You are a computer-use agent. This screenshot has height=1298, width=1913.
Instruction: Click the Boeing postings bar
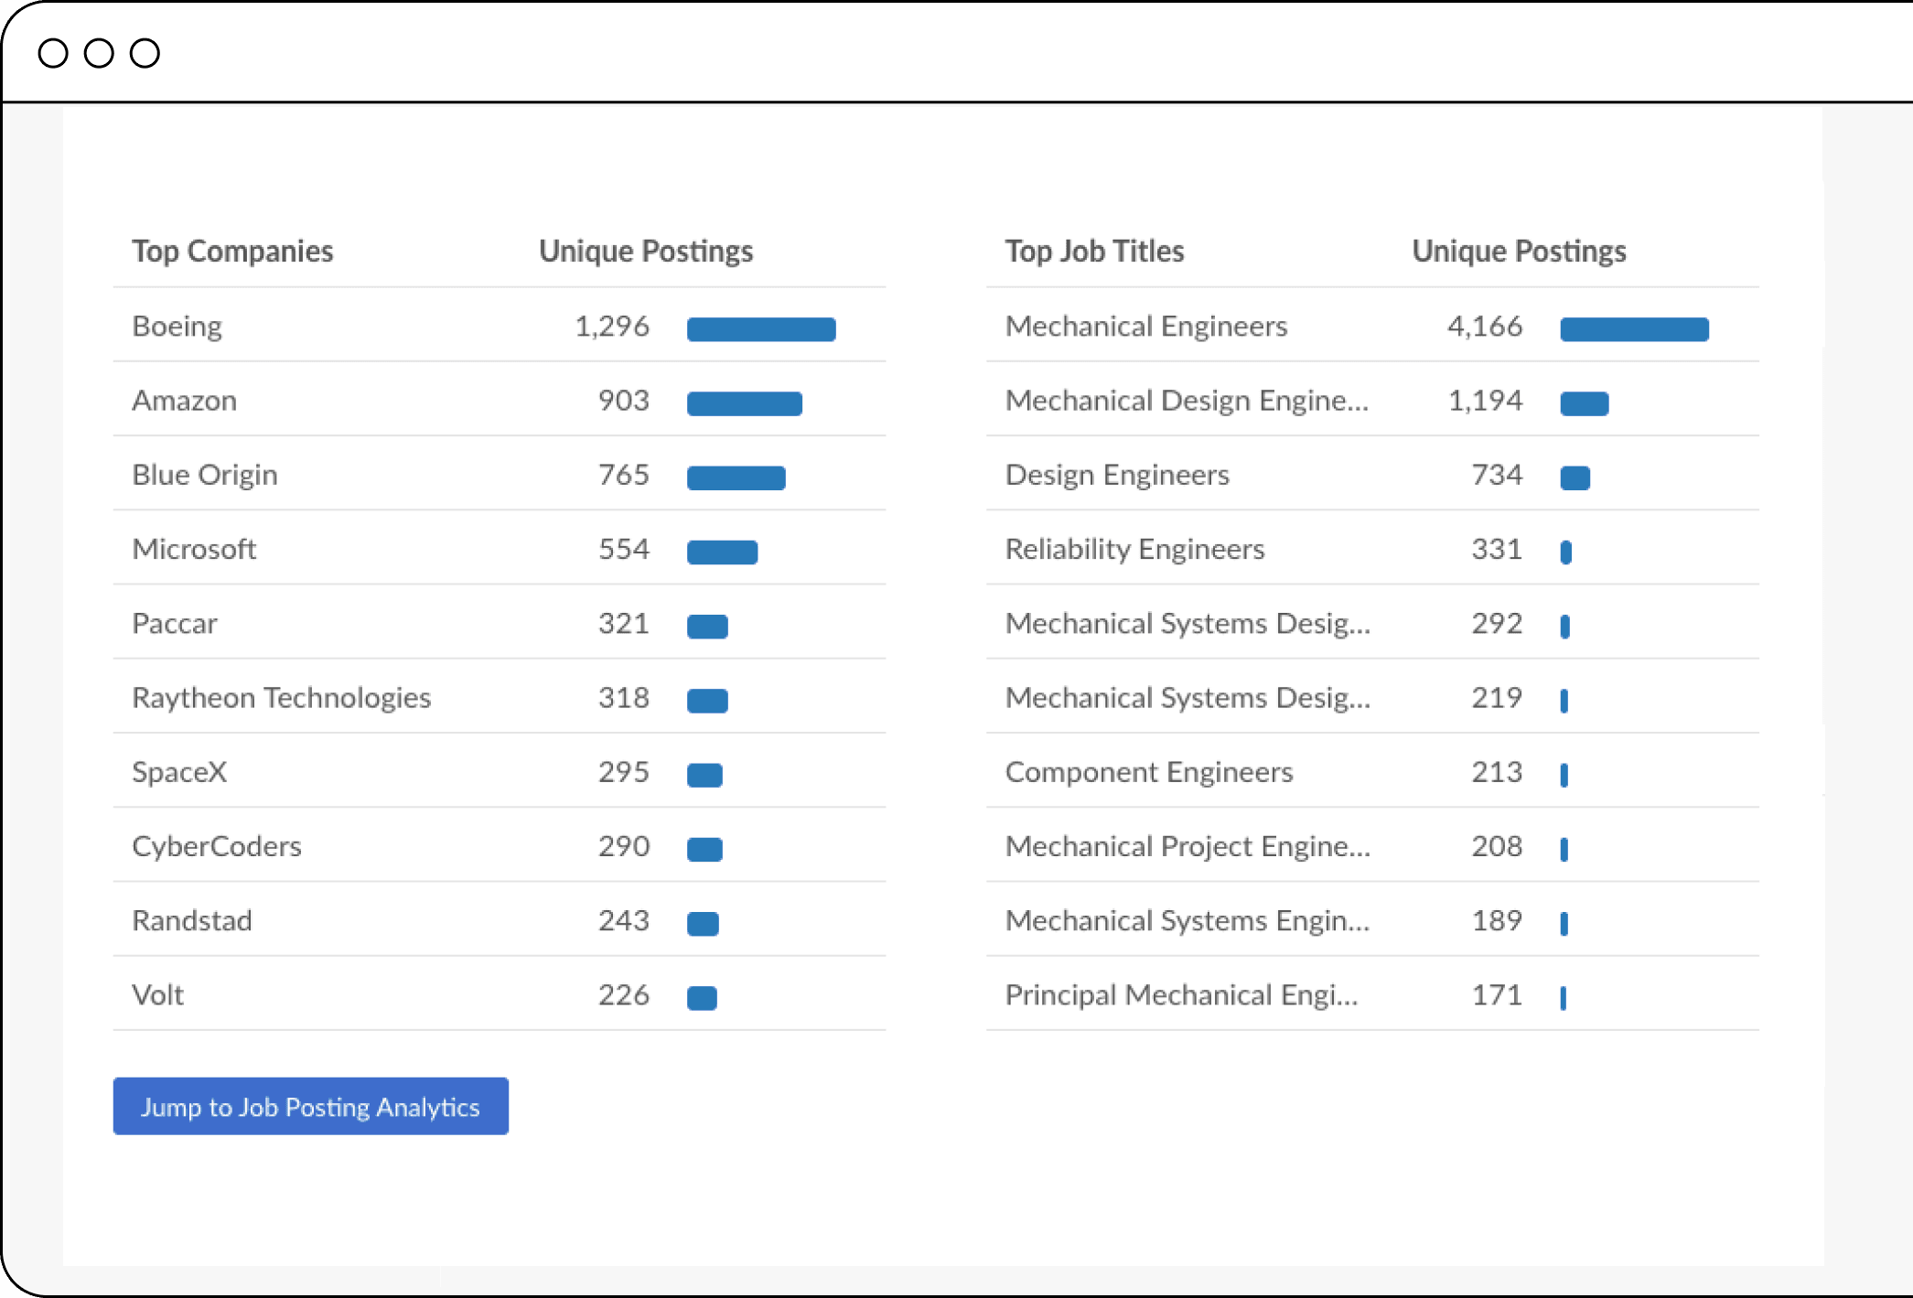pyautogui.click(x=761, y=329)
